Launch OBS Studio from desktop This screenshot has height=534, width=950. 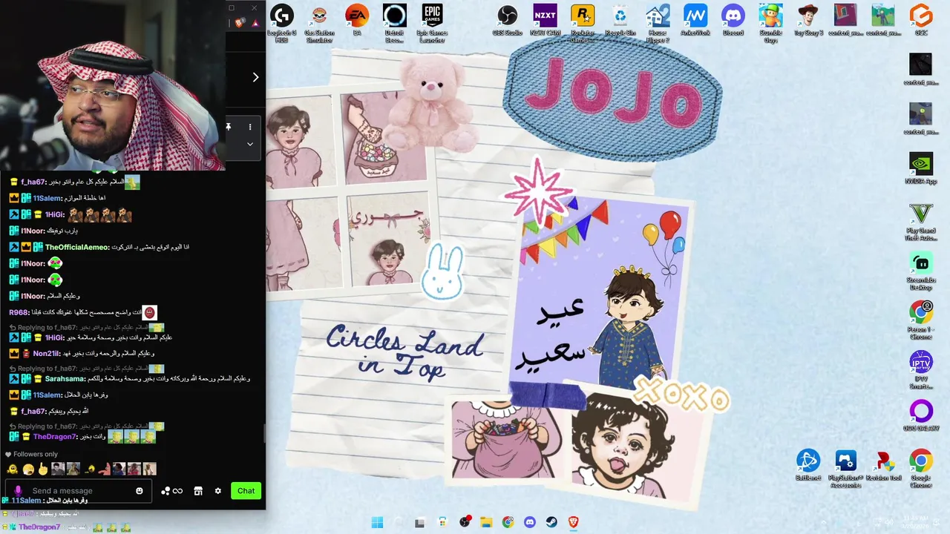[x=508, y=21]
